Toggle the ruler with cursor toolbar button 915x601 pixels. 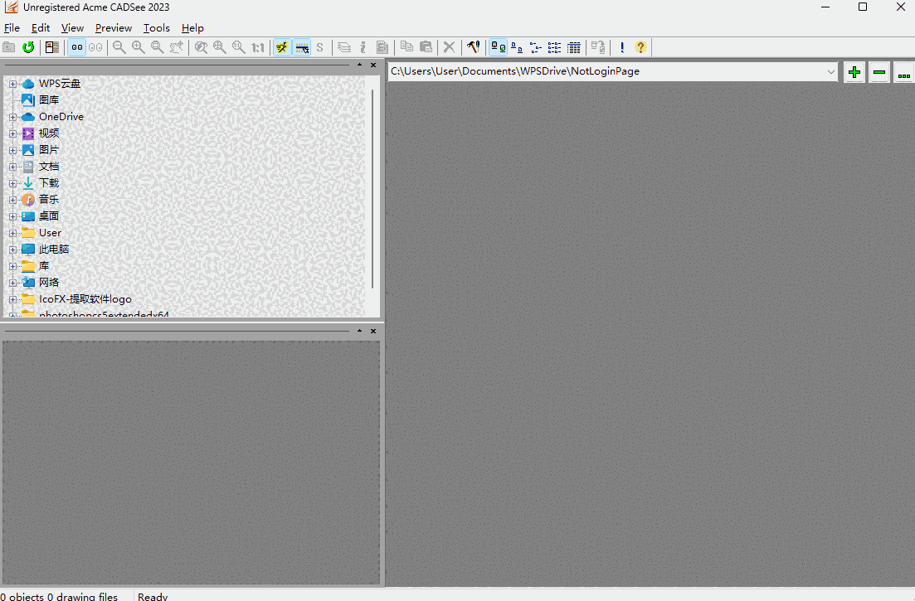302,47
